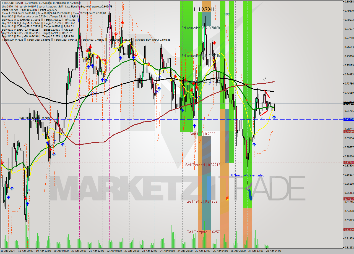Click the '18 Apr 2024' time axis label

pos(8,251)
